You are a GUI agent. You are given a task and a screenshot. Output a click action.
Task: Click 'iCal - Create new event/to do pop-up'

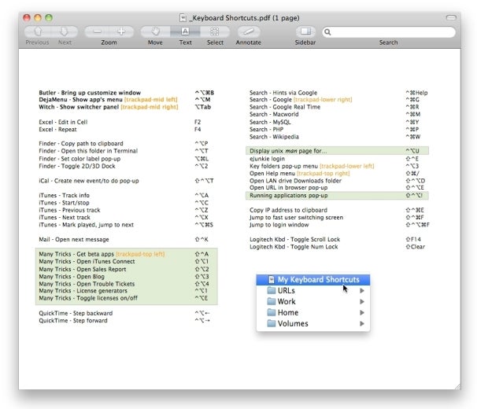click(88, 181)
